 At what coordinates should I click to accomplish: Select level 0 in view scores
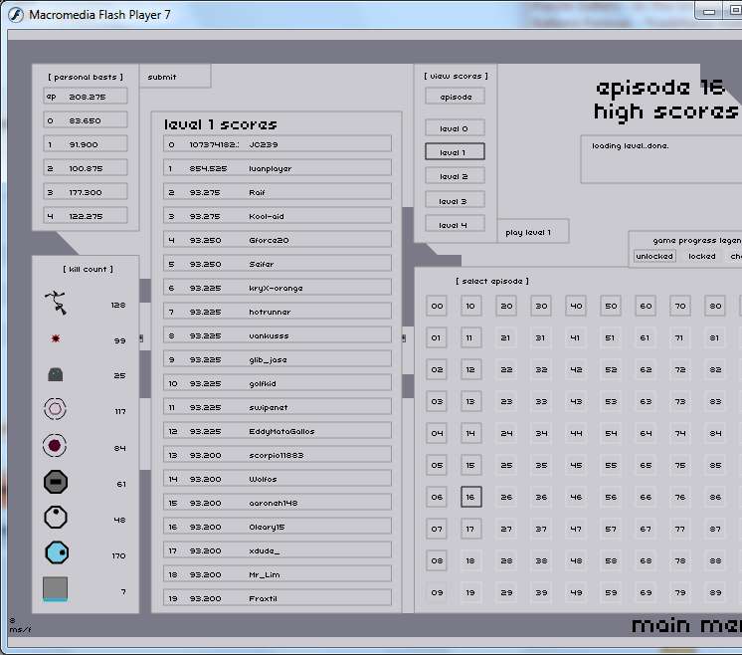coord(455,128)
